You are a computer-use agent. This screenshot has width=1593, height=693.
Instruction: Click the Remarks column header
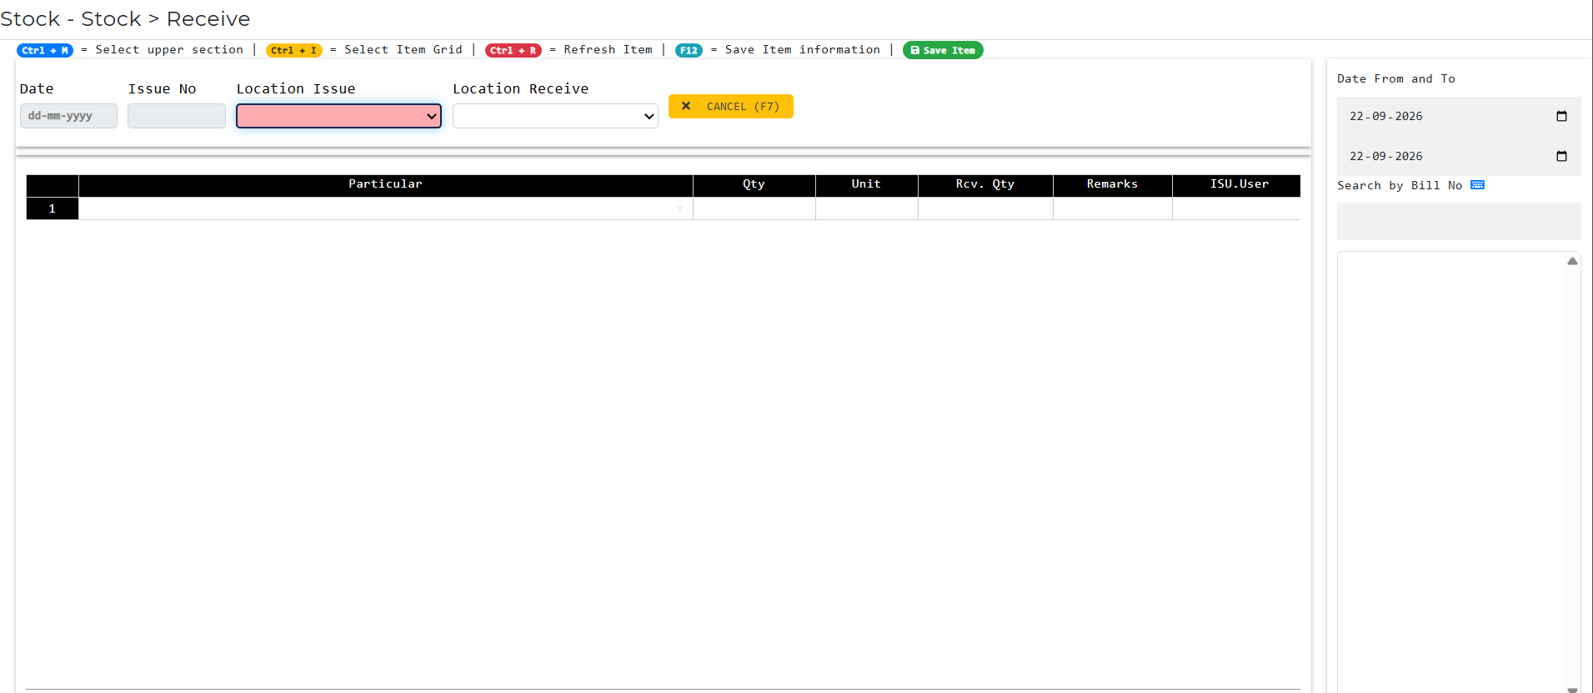pos(1112,184)
